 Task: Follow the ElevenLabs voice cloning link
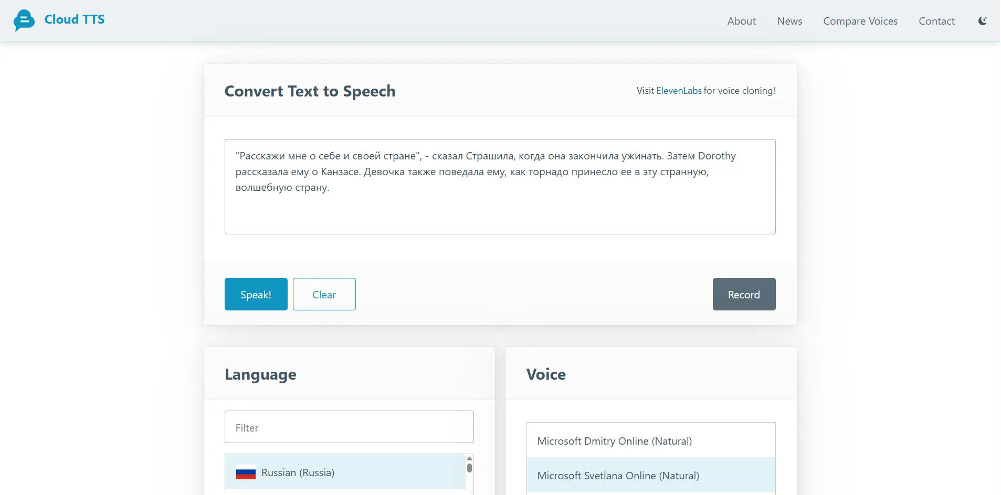click(x=679, y=91)
